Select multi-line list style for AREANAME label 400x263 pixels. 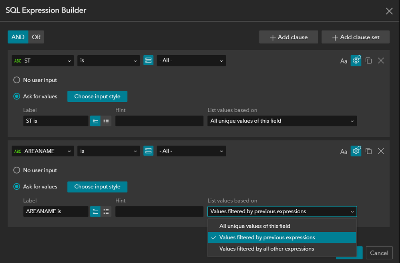point(106,211)
